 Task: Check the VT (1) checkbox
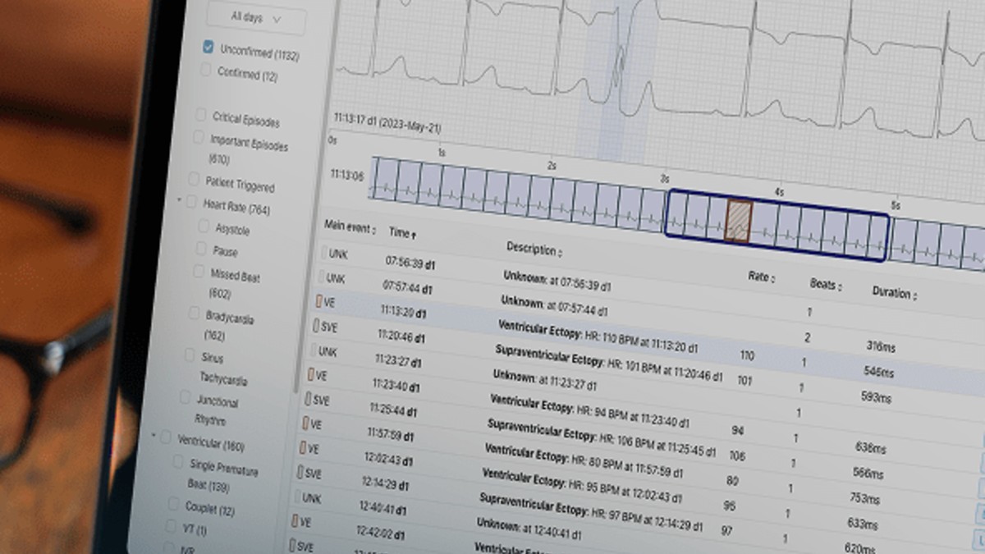(x=171, y=526)
